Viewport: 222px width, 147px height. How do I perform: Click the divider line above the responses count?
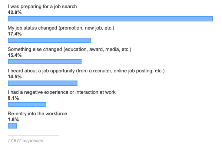coord(33,136)
